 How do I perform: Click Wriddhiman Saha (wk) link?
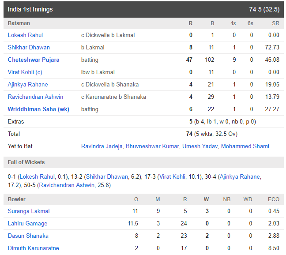point(38,109)
